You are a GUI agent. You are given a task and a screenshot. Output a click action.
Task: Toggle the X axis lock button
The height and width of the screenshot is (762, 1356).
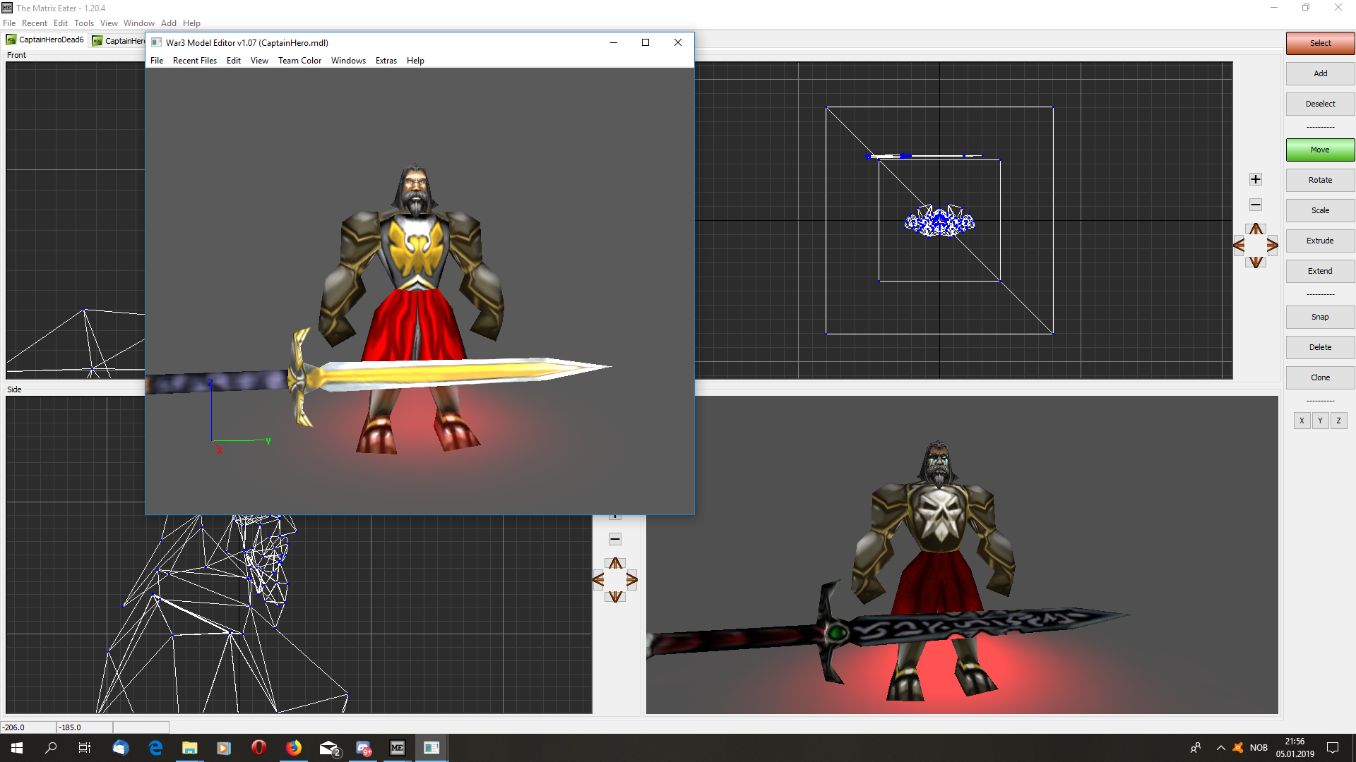point(1302,421)
